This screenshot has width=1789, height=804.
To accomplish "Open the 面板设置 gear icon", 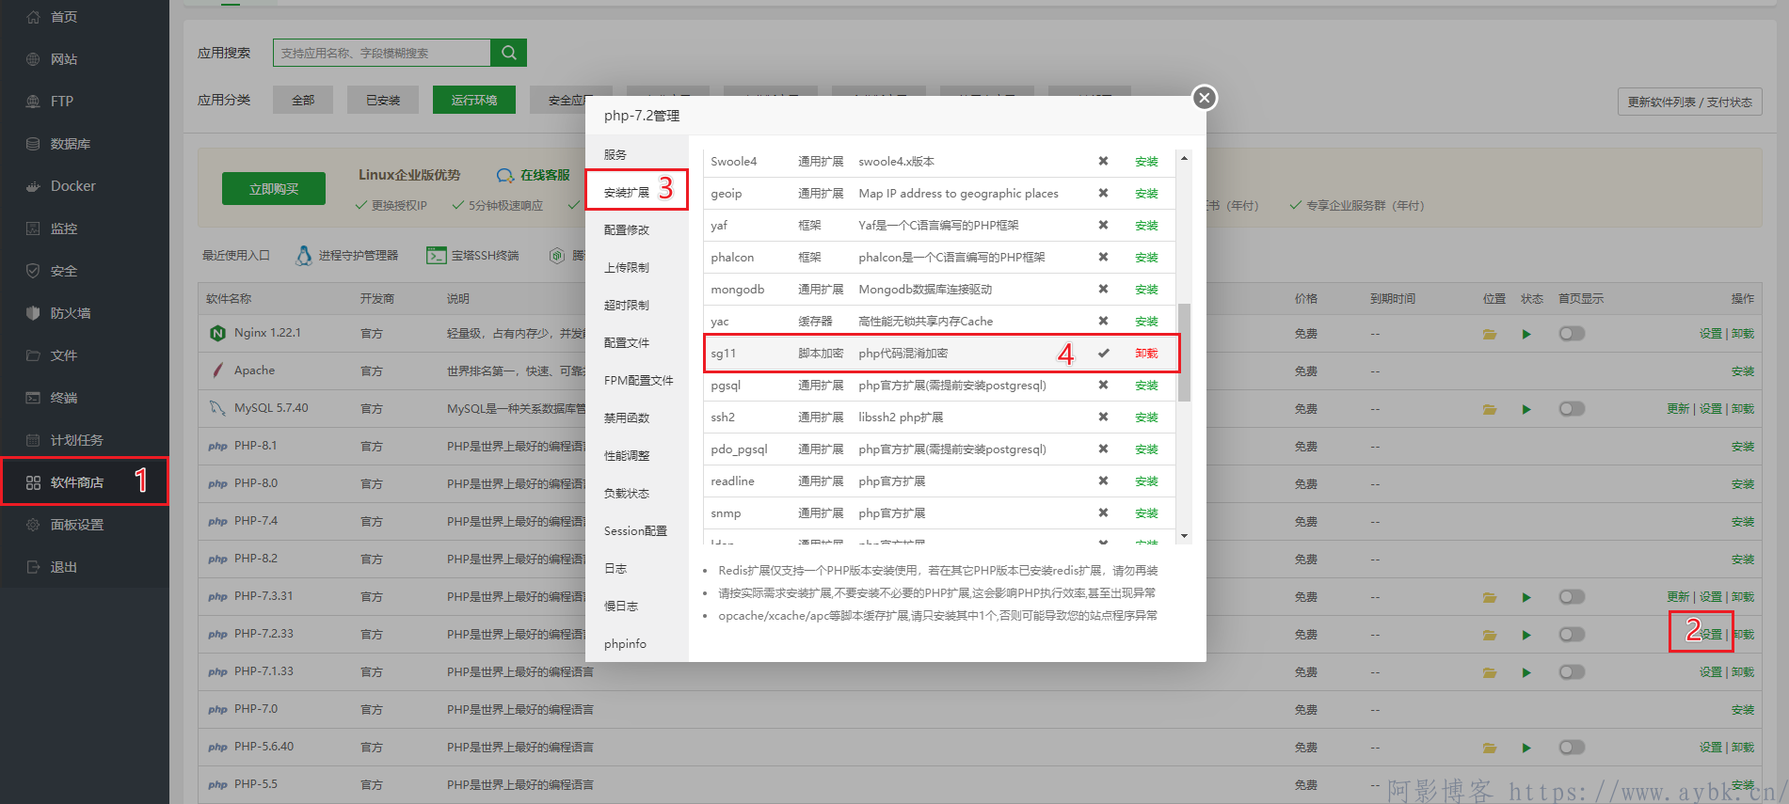I will (x=33, y=525).
